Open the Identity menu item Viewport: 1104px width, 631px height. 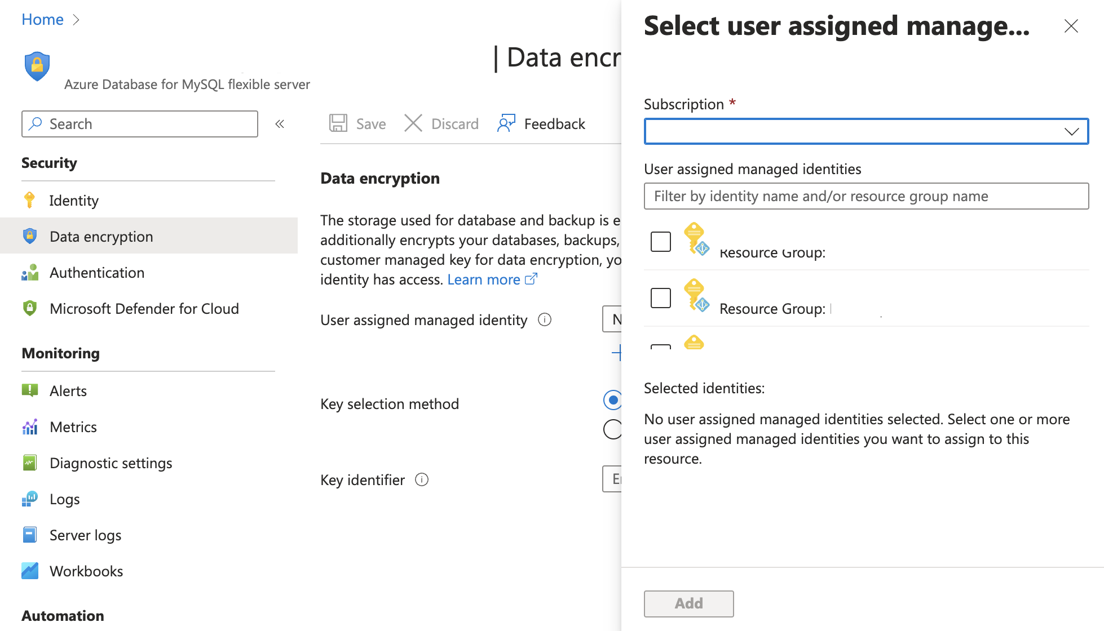coord(74,201)
